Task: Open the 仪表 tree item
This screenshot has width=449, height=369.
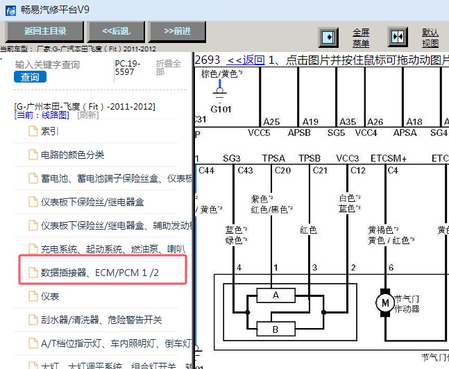Action: point(50,296)
